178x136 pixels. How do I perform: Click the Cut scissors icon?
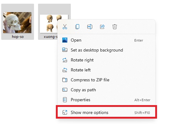click(x=65, y=27)
